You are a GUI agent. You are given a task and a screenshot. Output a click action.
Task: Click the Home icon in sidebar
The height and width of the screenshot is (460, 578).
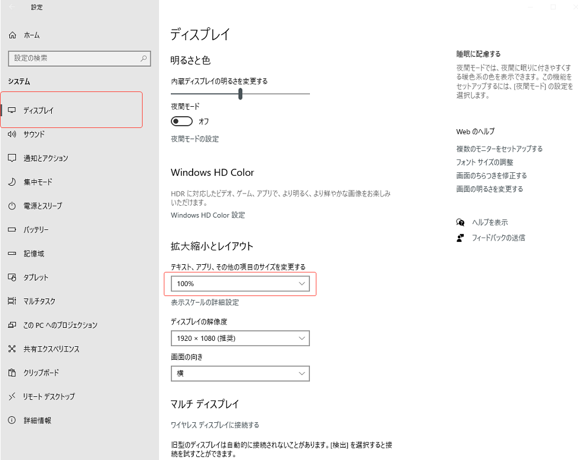[x=12, y=35]
